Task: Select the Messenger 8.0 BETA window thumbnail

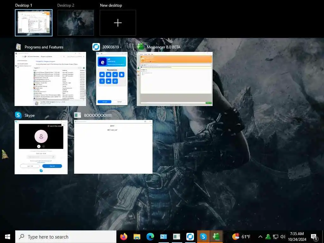Action: coord(175,79)
